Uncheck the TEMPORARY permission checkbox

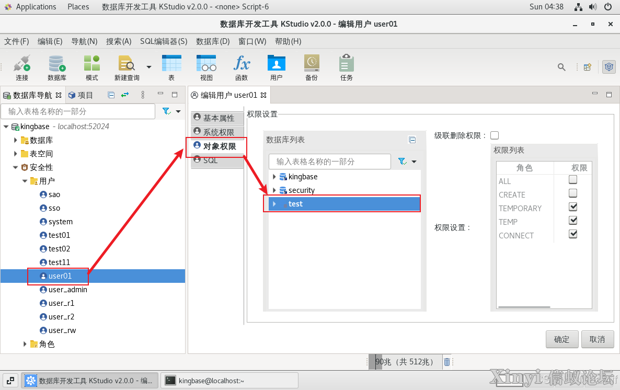tap(572, 207)
